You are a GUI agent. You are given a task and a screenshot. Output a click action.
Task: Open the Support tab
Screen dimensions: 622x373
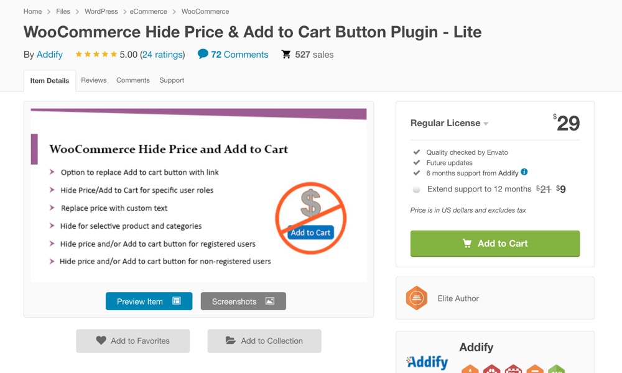pyautogui.click(x=172, y=80)
